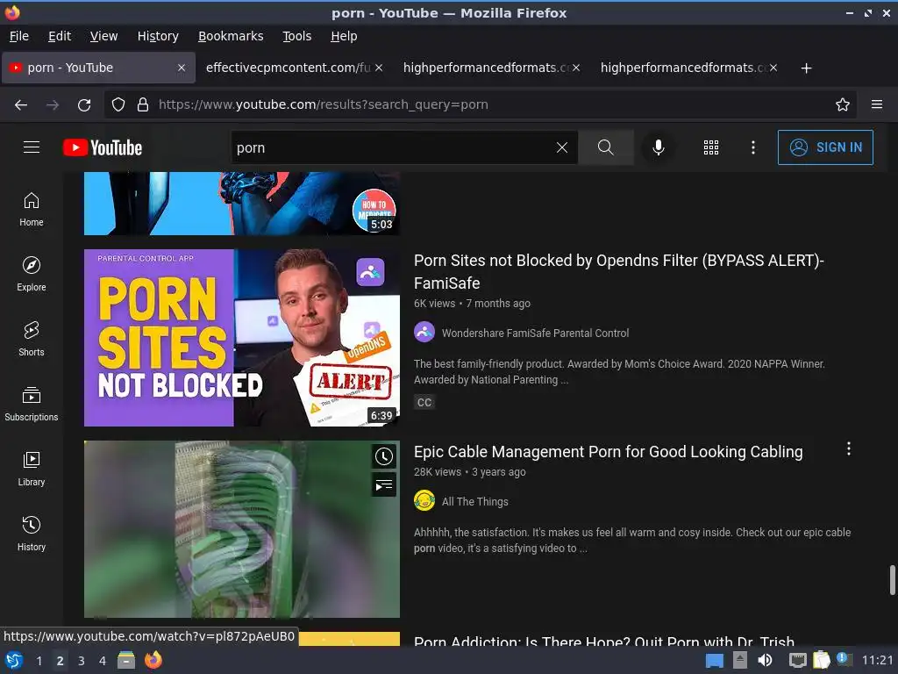Click the purple 6:39 video thumbnail
The image size is (898, 674).
242,338
